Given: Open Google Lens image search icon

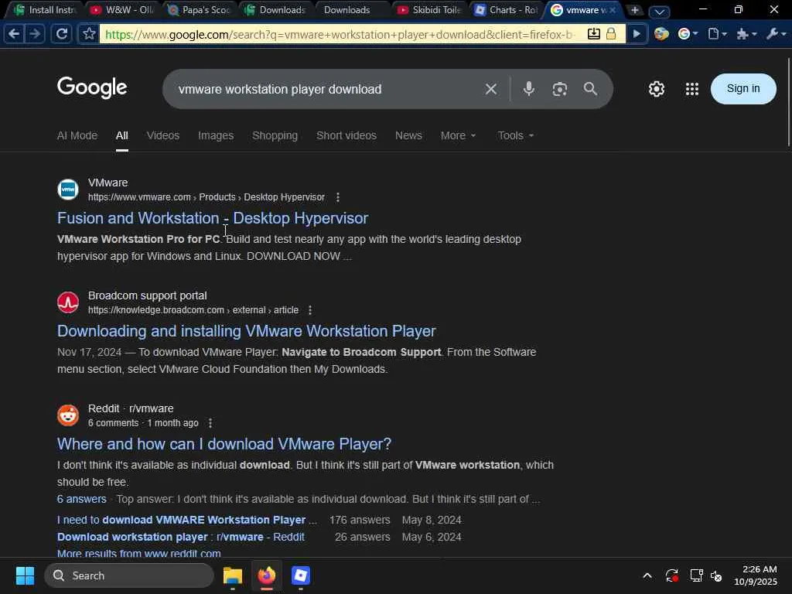Looking at the screenshot, I should (560, 89).
